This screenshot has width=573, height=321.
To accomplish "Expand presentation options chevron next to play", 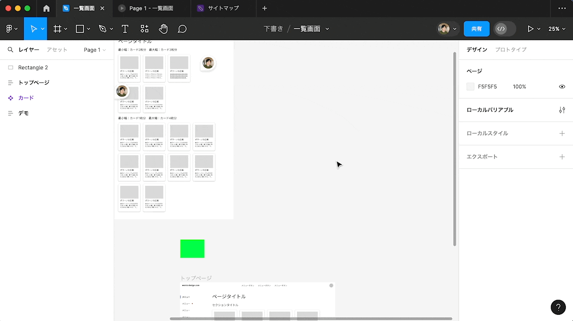I will coord(539,29).
